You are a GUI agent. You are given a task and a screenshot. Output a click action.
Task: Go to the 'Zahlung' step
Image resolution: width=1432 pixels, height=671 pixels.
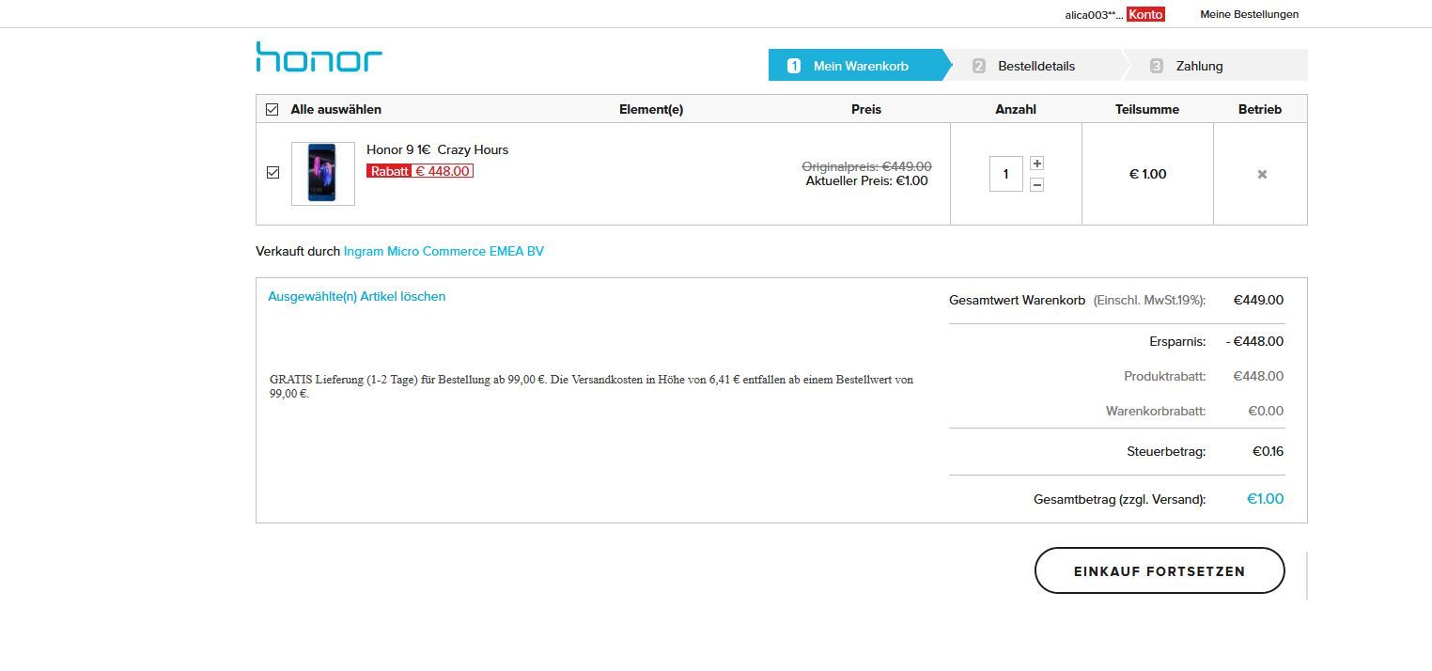tap(1199, 66)
